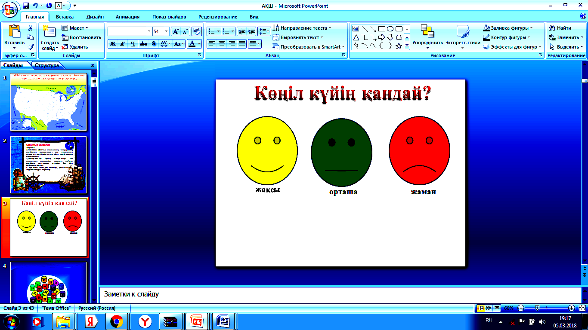Open the font size dropdown showing 54
588x330 pixels.
pos(167,31)
